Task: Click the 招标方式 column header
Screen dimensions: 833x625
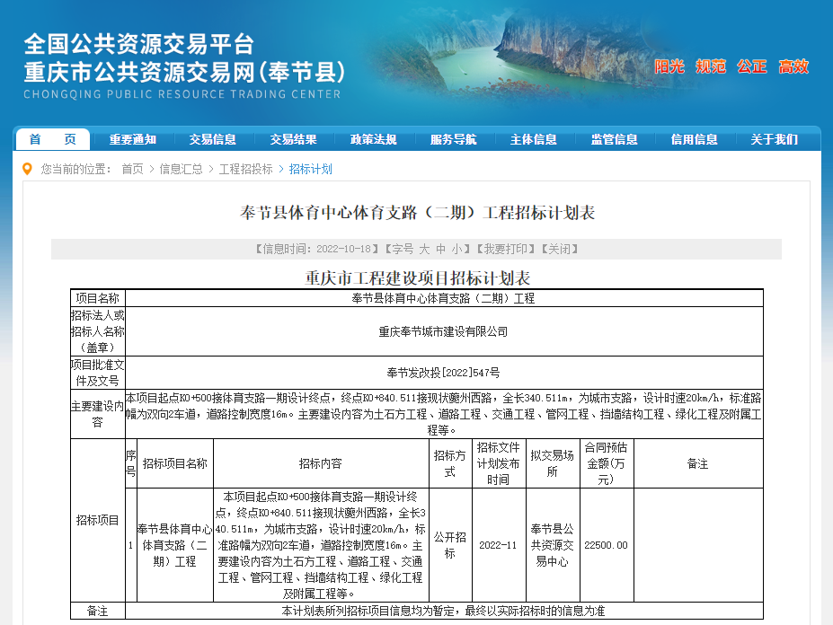Action: click(450, 463)
